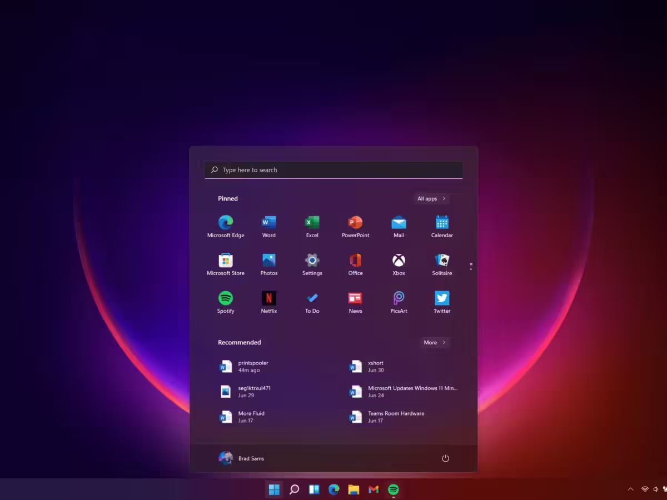Click the Start button on the taskbar
The height and width of the screenshot is (500, 667).
point(274,489)
